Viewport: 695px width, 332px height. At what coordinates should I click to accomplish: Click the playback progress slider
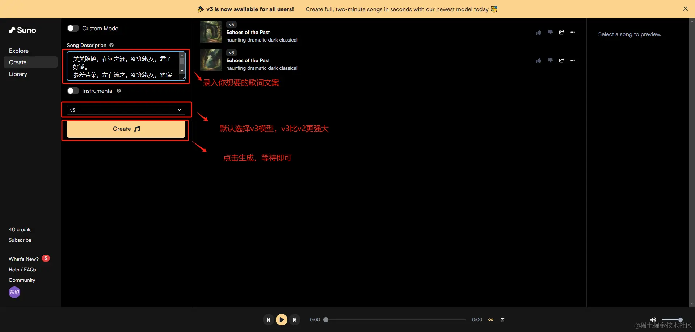tap(396, 320)
